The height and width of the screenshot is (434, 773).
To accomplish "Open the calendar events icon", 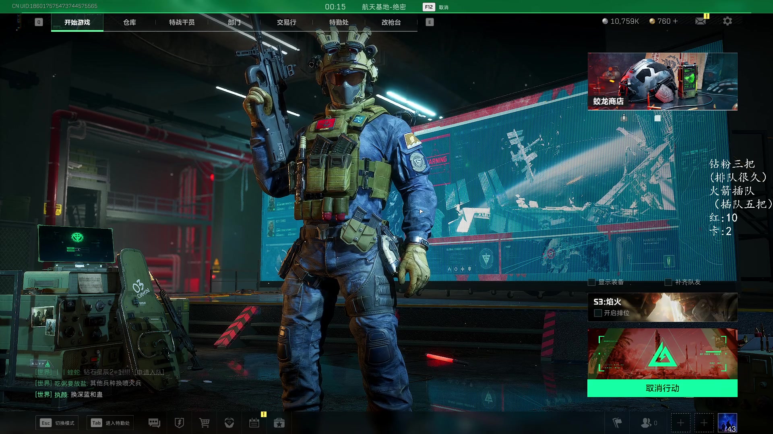I will click(x=254, y=423).
